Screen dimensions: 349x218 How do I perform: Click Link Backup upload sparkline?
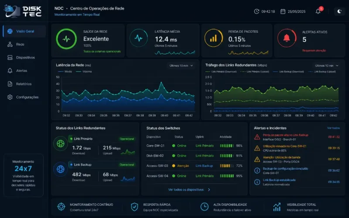coord(128,179)
